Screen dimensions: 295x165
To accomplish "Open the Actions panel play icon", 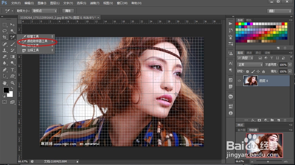I will coord(230,24).
